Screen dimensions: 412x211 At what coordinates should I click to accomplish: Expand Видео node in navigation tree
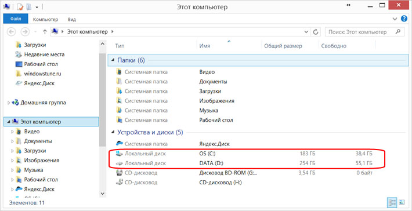point(12,132)
